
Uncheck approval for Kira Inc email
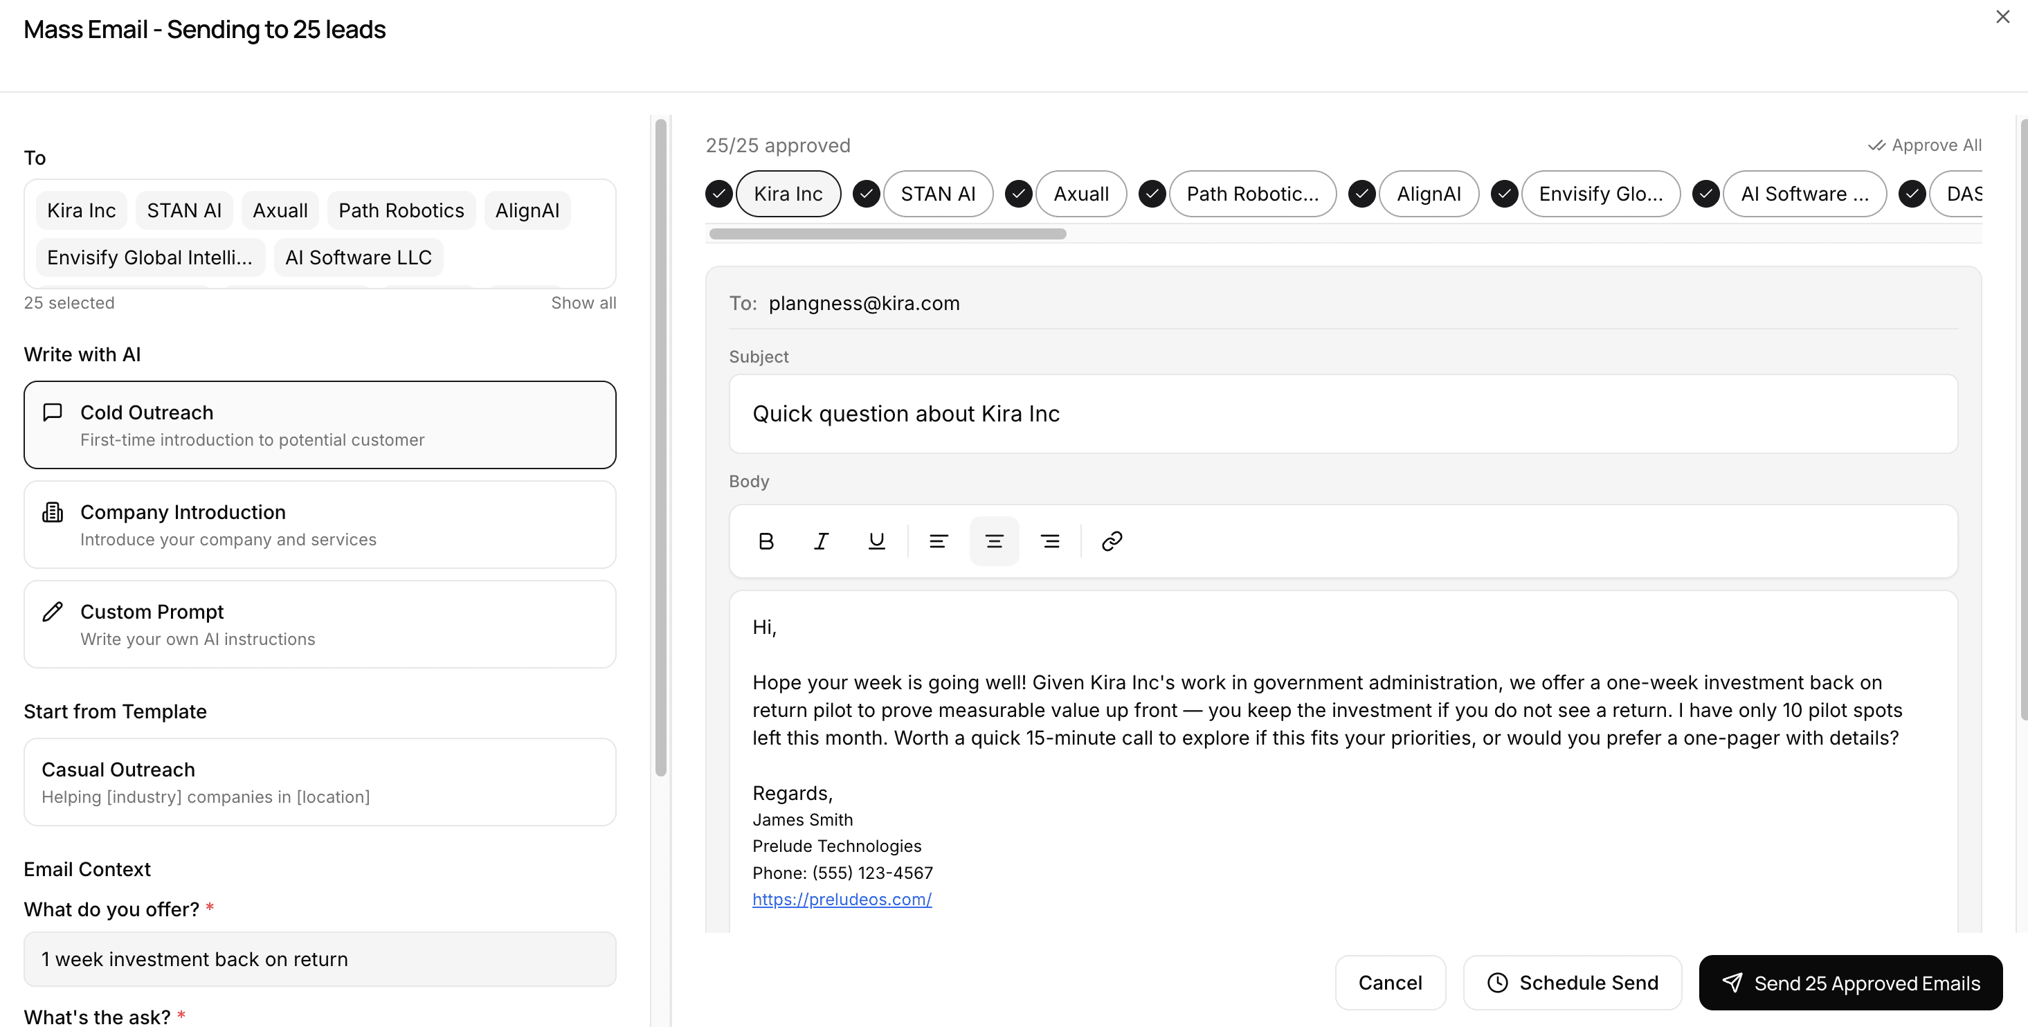718,194
